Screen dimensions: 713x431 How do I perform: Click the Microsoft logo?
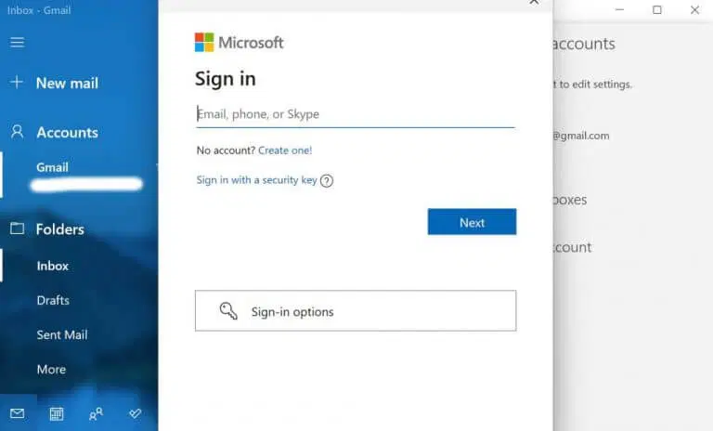[240, 43]
